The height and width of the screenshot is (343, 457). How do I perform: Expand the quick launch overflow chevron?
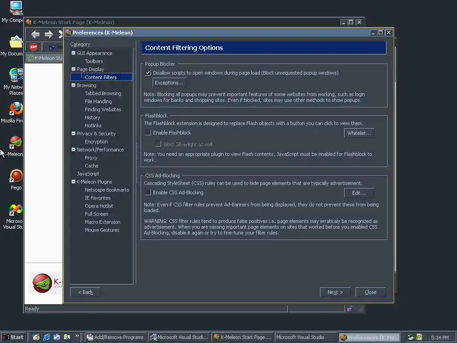[77, 336]
